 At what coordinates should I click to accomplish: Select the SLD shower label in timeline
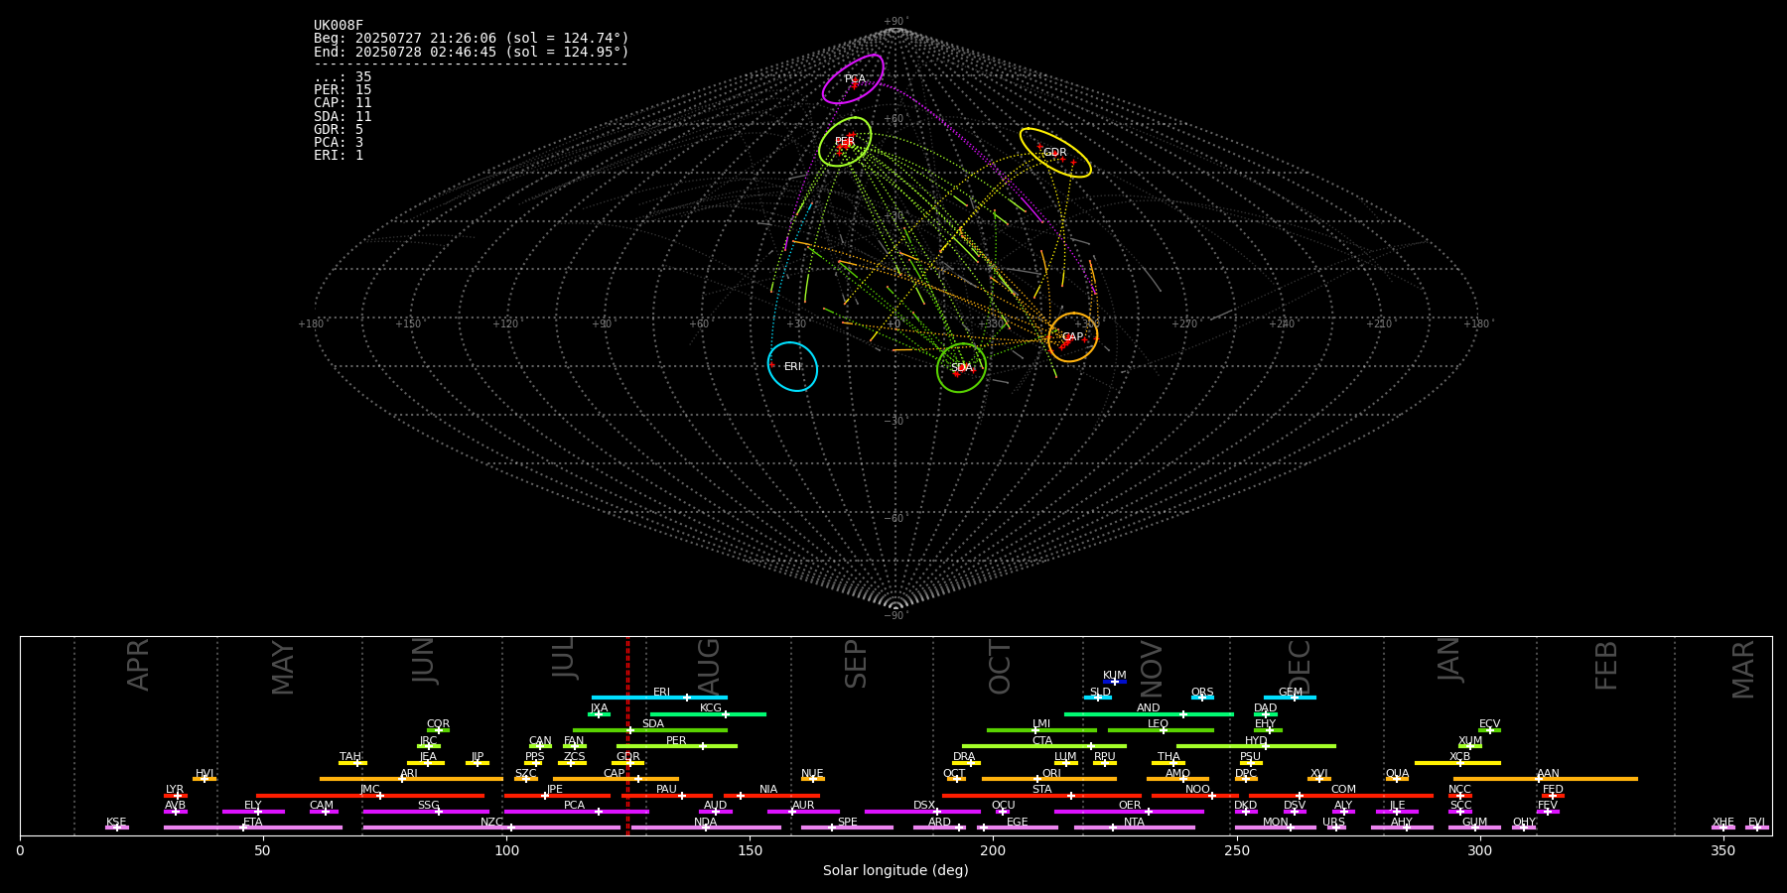point(1100,693)
